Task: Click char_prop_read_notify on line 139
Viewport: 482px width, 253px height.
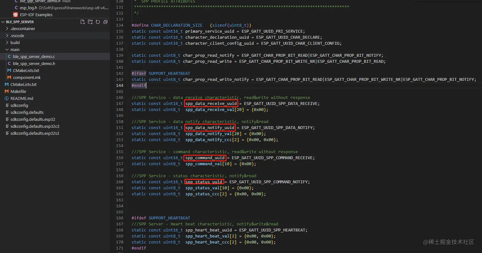Action: click(x=208, y=55)
